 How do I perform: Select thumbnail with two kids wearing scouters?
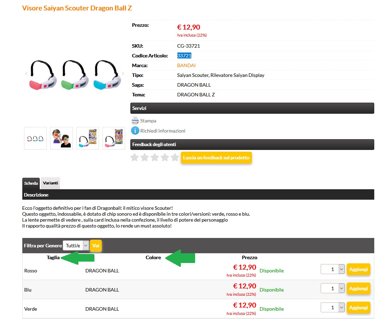tap(61, 138)
